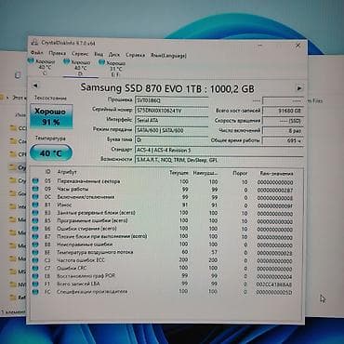The image size is (344, 344).
Task: Click the Порог column header
Action: coord(240,173)
